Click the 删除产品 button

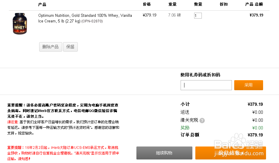click(x=51, y=47)
